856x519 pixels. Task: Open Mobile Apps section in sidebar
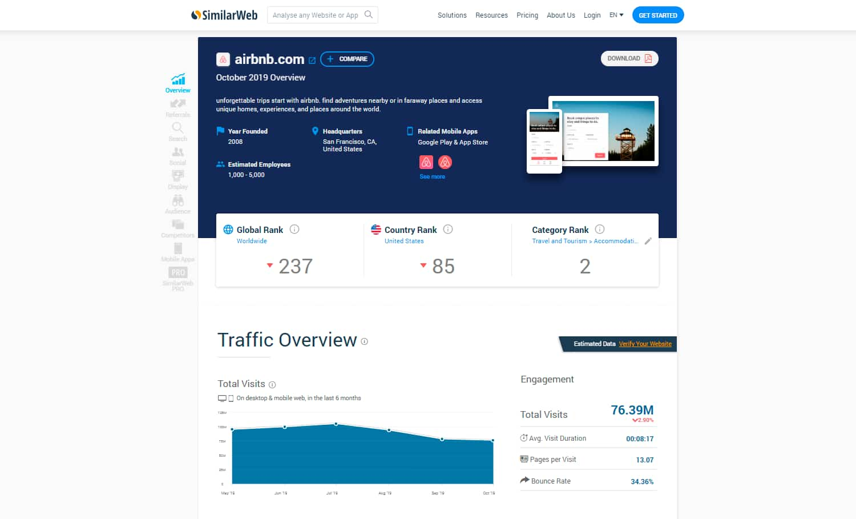[178, 252]
